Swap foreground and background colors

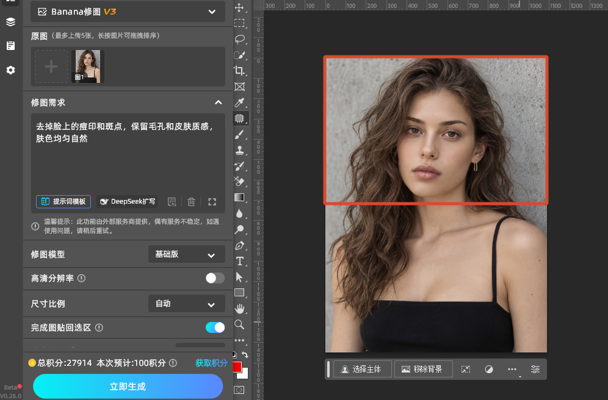pos(245,354)
